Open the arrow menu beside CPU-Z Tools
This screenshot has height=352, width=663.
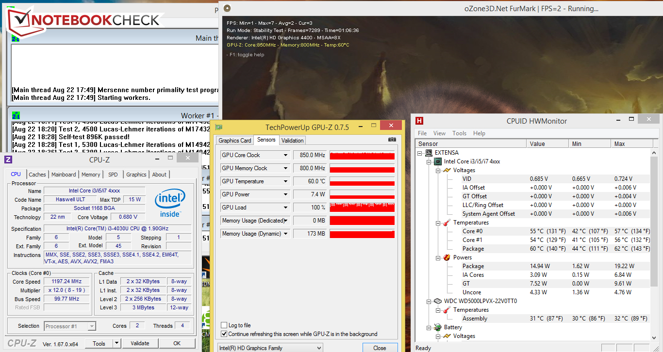point(117,343)
